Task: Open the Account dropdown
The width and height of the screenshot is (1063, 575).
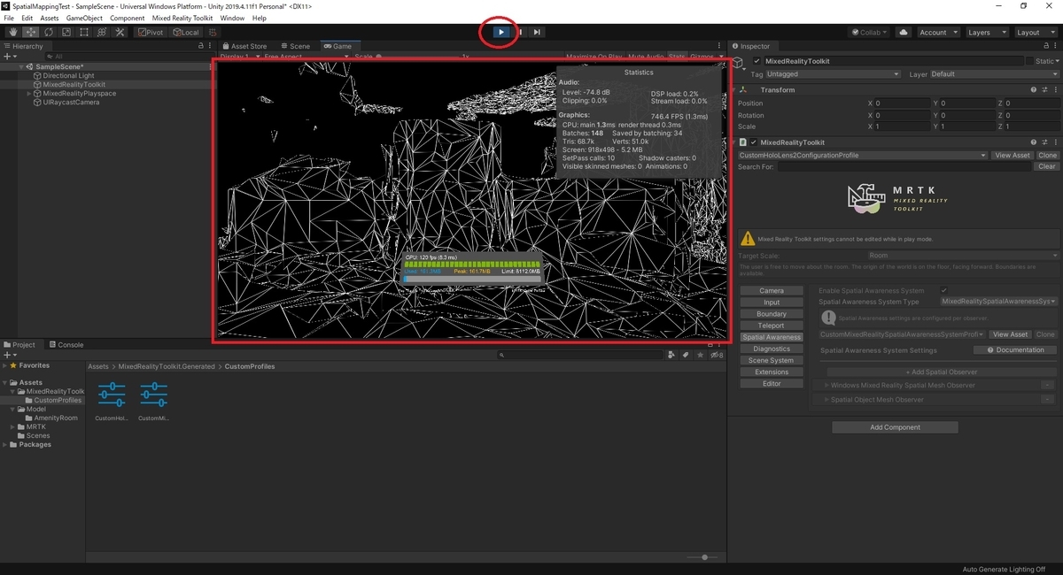Action: 937,33
